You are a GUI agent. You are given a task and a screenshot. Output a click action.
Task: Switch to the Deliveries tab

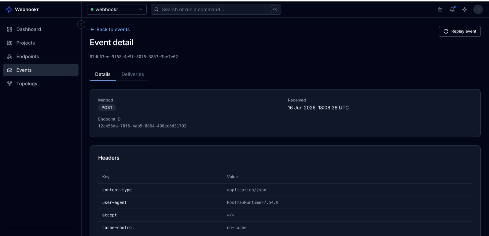tap(133, 74)
